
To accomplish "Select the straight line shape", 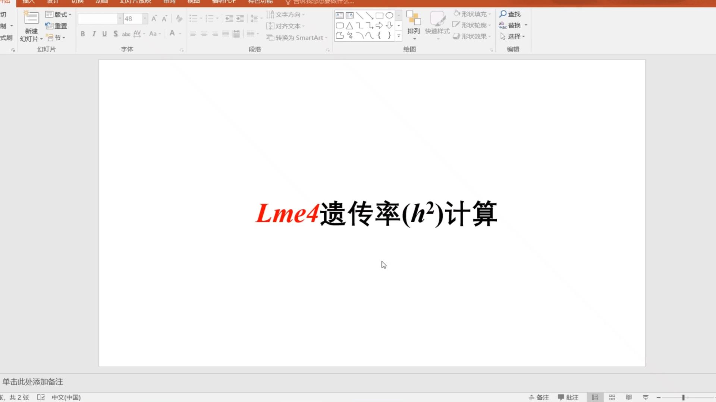I will click(x=359, y=15).
